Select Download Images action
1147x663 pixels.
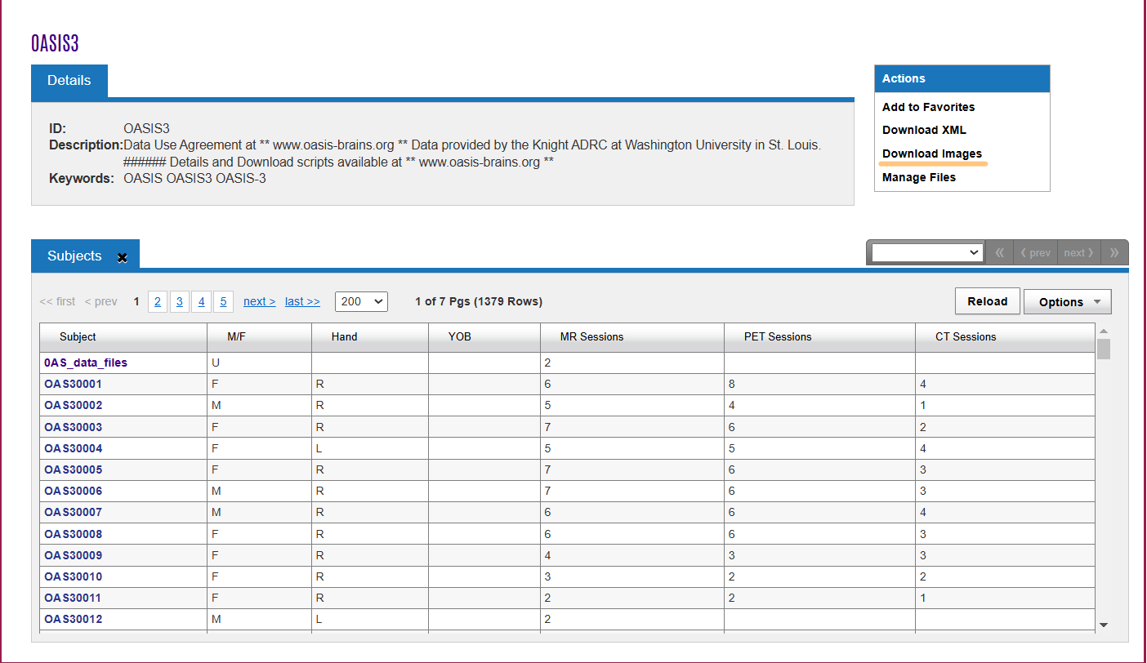point(932,154)
